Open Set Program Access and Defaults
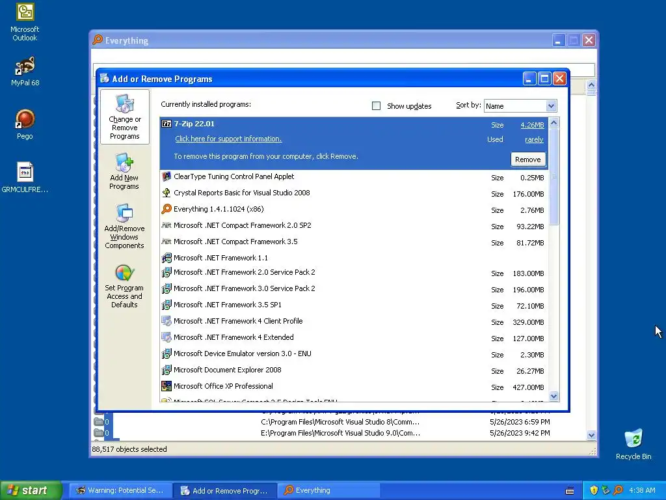The image size is (666, 500). [124, 286]
